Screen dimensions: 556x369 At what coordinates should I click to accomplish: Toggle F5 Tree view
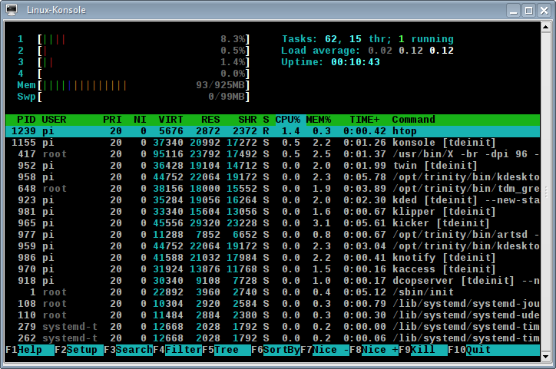[x=227, y=350]
